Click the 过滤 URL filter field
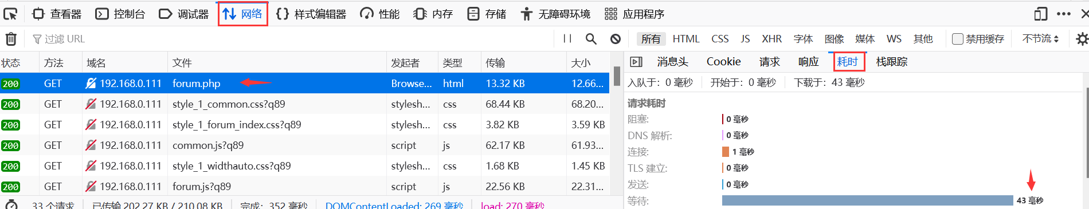Screen dimensions: 1089x209 (x=289, y=39)
